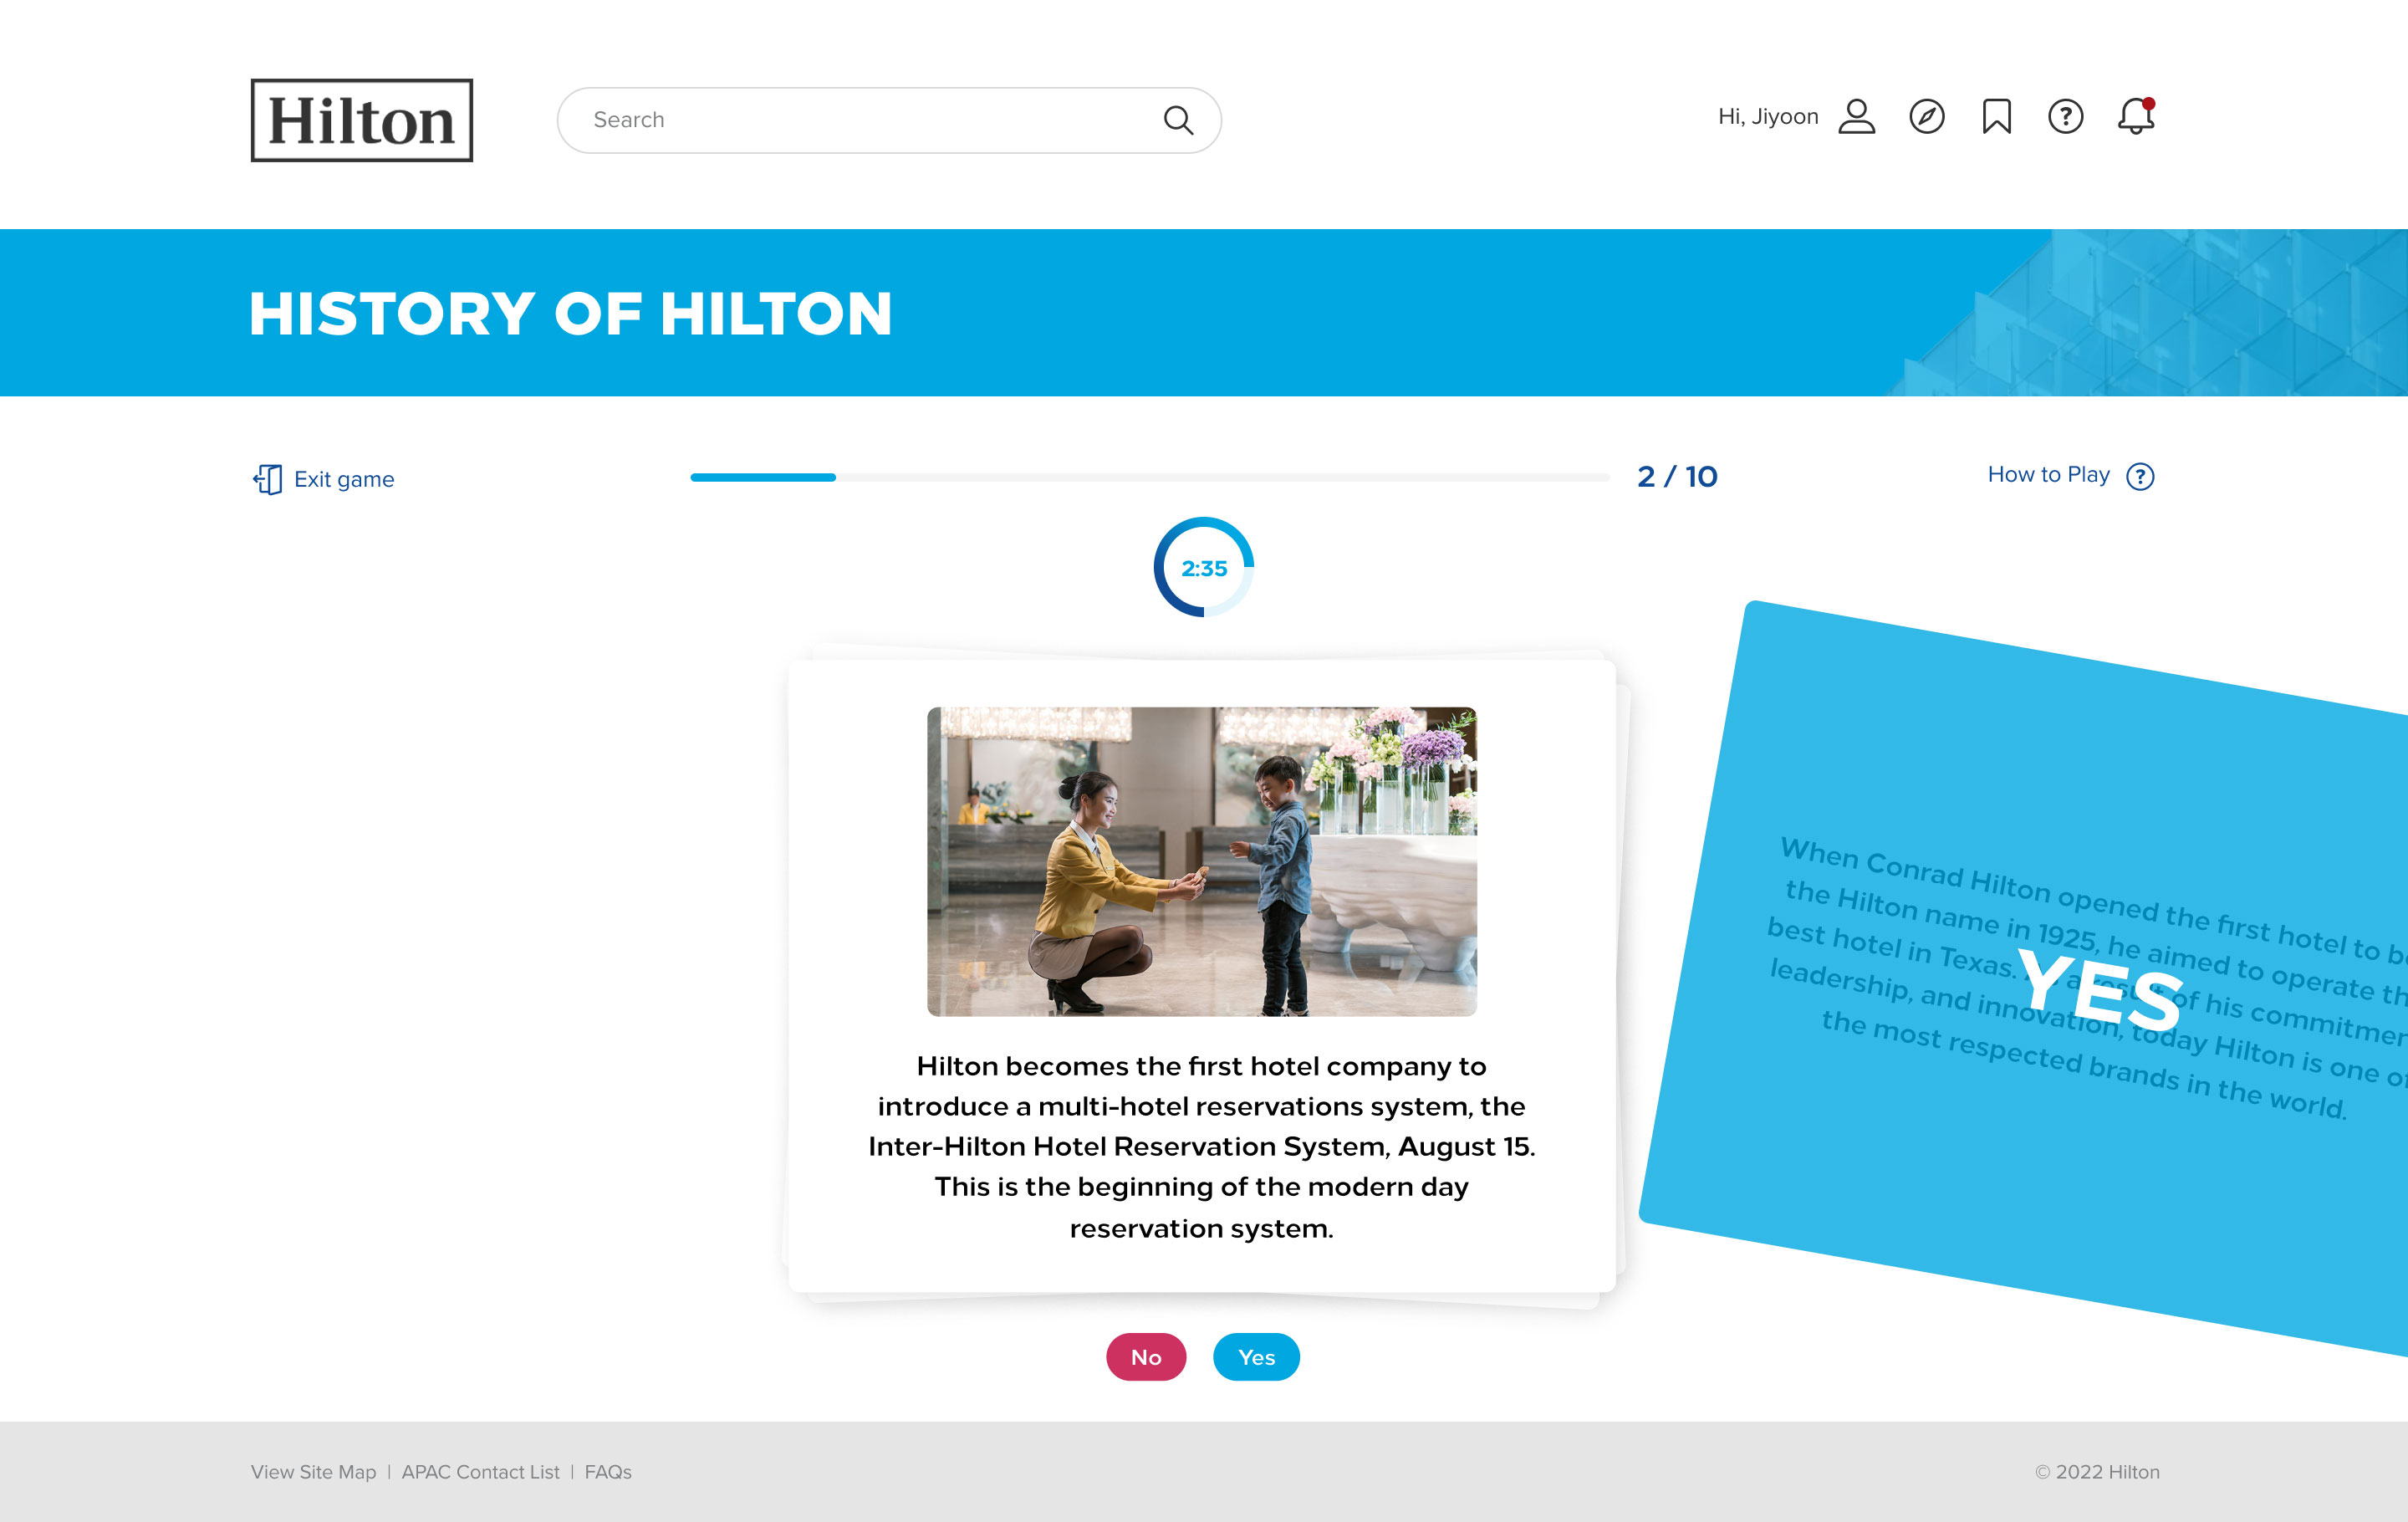
Task: Answer No to the question
Action: (1146, 1356)
